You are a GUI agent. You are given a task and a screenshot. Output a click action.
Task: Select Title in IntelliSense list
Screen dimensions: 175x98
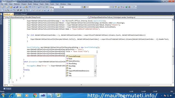(x=80, y=76)
